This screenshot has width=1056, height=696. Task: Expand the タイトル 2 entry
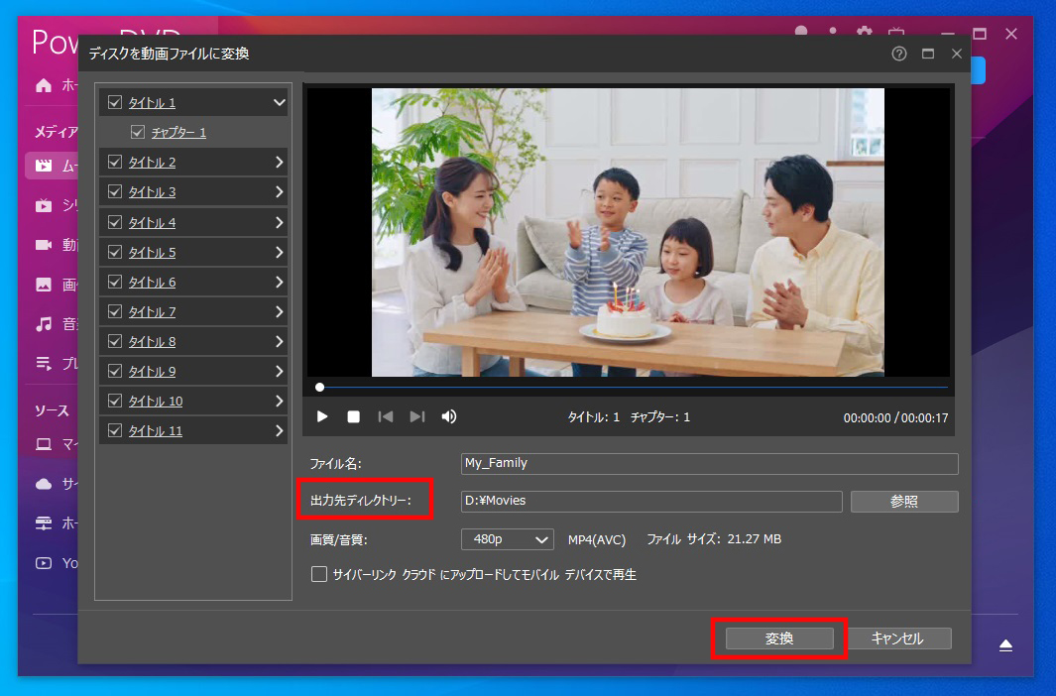(x=281, y=162)
